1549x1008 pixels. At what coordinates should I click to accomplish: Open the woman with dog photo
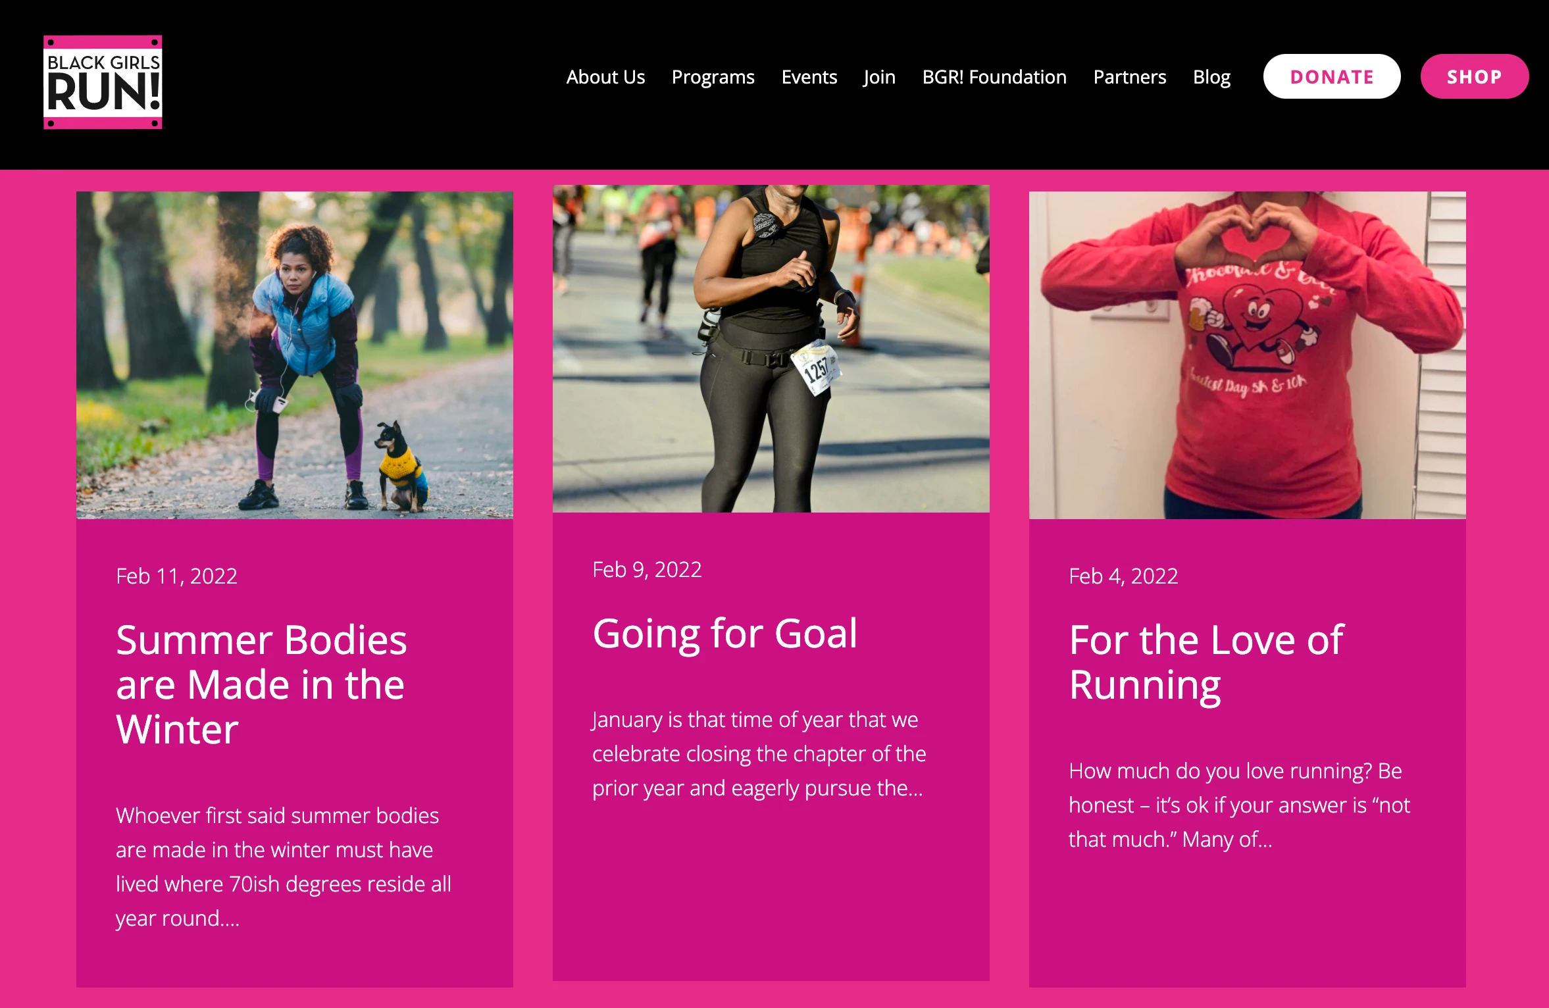click(295, 355)
